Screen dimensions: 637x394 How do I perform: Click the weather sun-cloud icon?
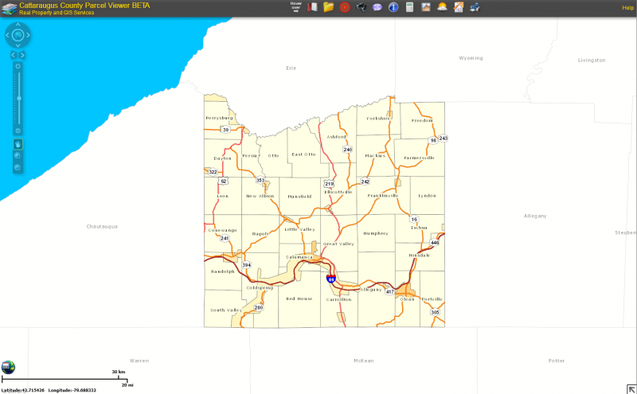pyautogui.click(x=442, y=7)
